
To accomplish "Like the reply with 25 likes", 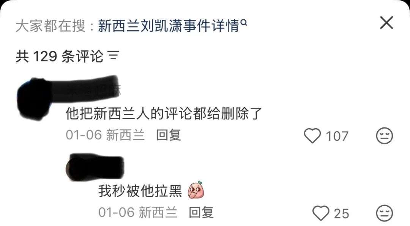I will tap(321, 213).
